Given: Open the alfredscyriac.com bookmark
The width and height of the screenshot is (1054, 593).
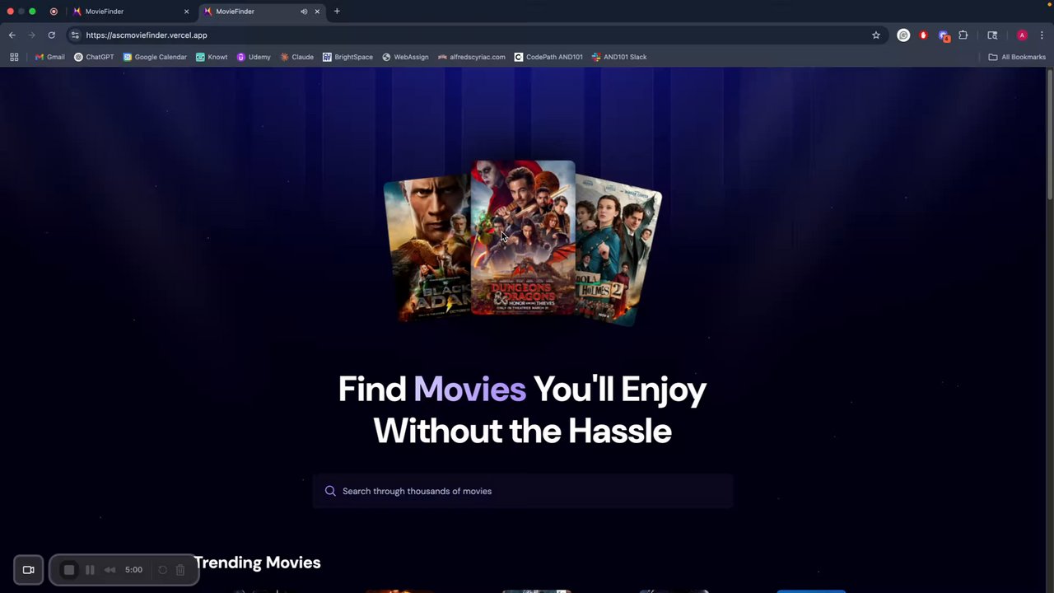Looking at the screenshot, I should pyautogui.click(x=472, y=57).
